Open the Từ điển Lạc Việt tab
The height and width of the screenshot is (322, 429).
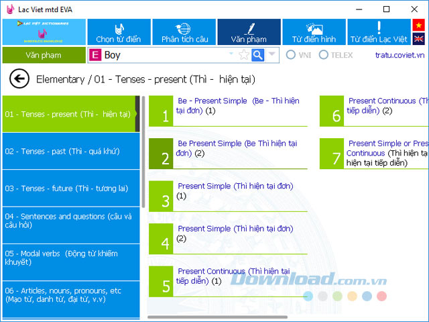378,32
